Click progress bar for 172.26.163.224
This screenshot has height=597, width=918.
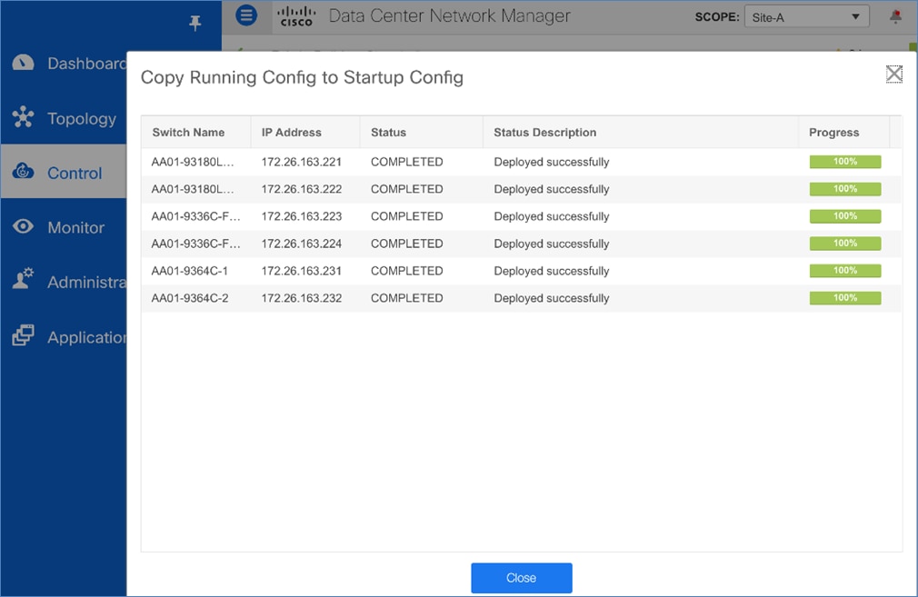click(844, 244)
